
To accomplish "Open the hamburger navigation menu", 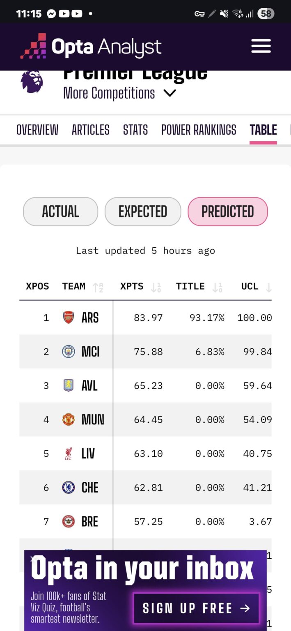I will [x=261, y=46].
